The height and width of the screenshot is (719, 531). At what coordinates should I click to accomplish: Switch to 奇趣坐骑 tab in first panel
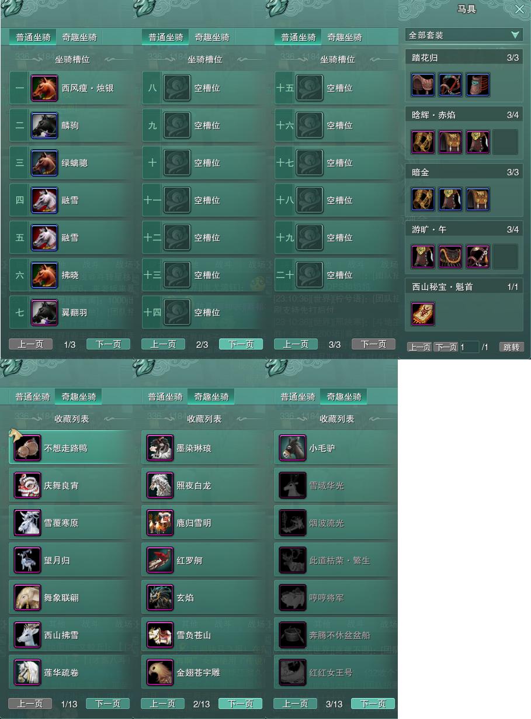(x=80, y=37)
